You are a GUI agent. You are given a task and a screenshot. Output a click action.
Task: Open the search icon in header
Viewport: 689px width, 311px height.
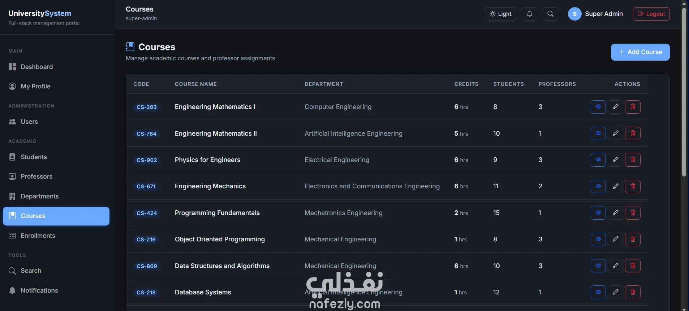550,14
